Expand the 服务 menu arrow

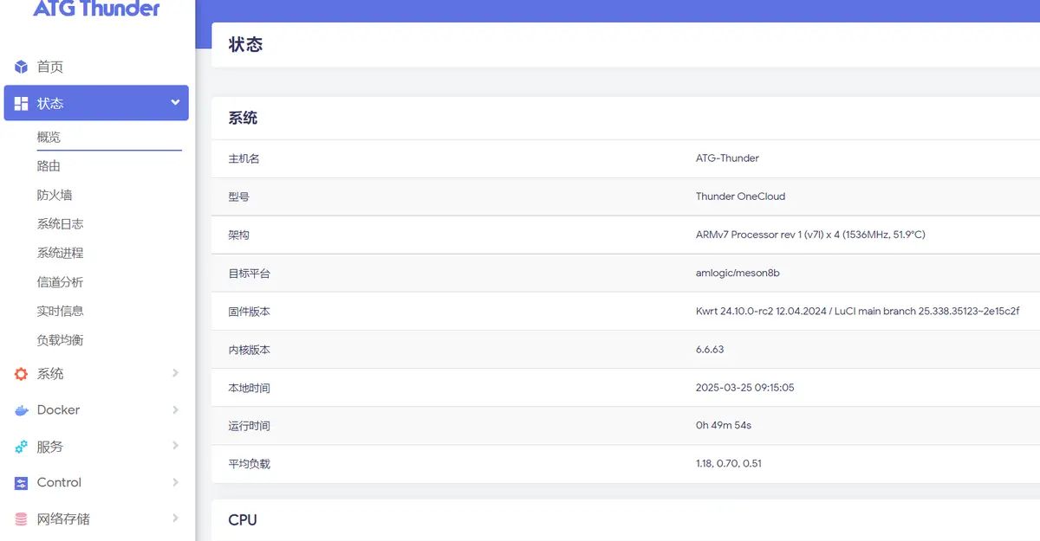(175, 446)
